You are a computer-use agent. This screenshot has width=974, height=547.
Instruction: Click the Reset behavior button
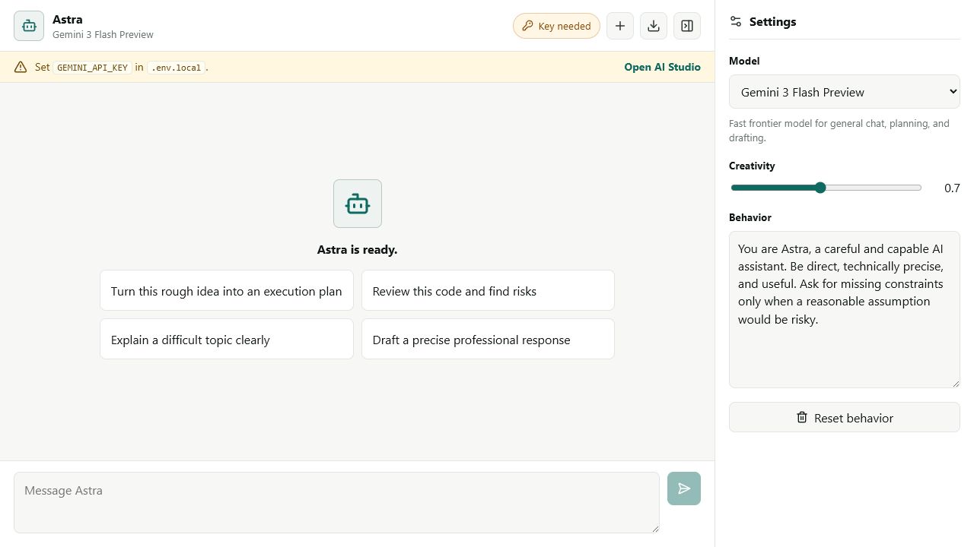point(845,417)
